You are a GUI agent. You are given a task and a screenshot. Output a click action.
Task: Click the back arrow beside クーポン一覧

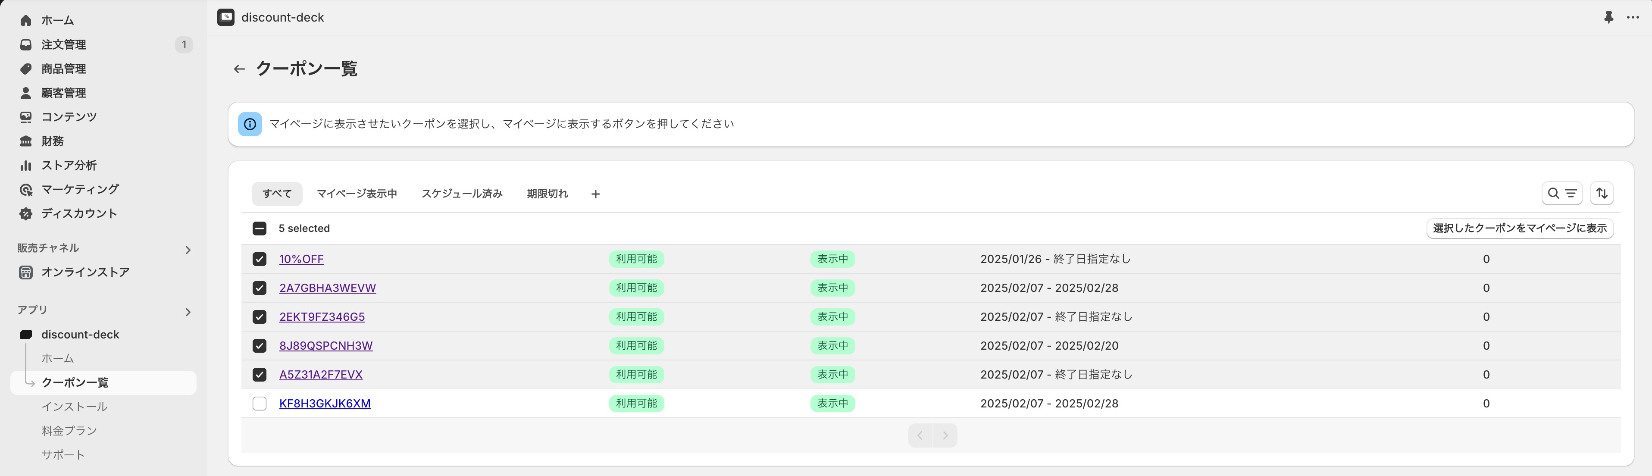click(239, 69)
